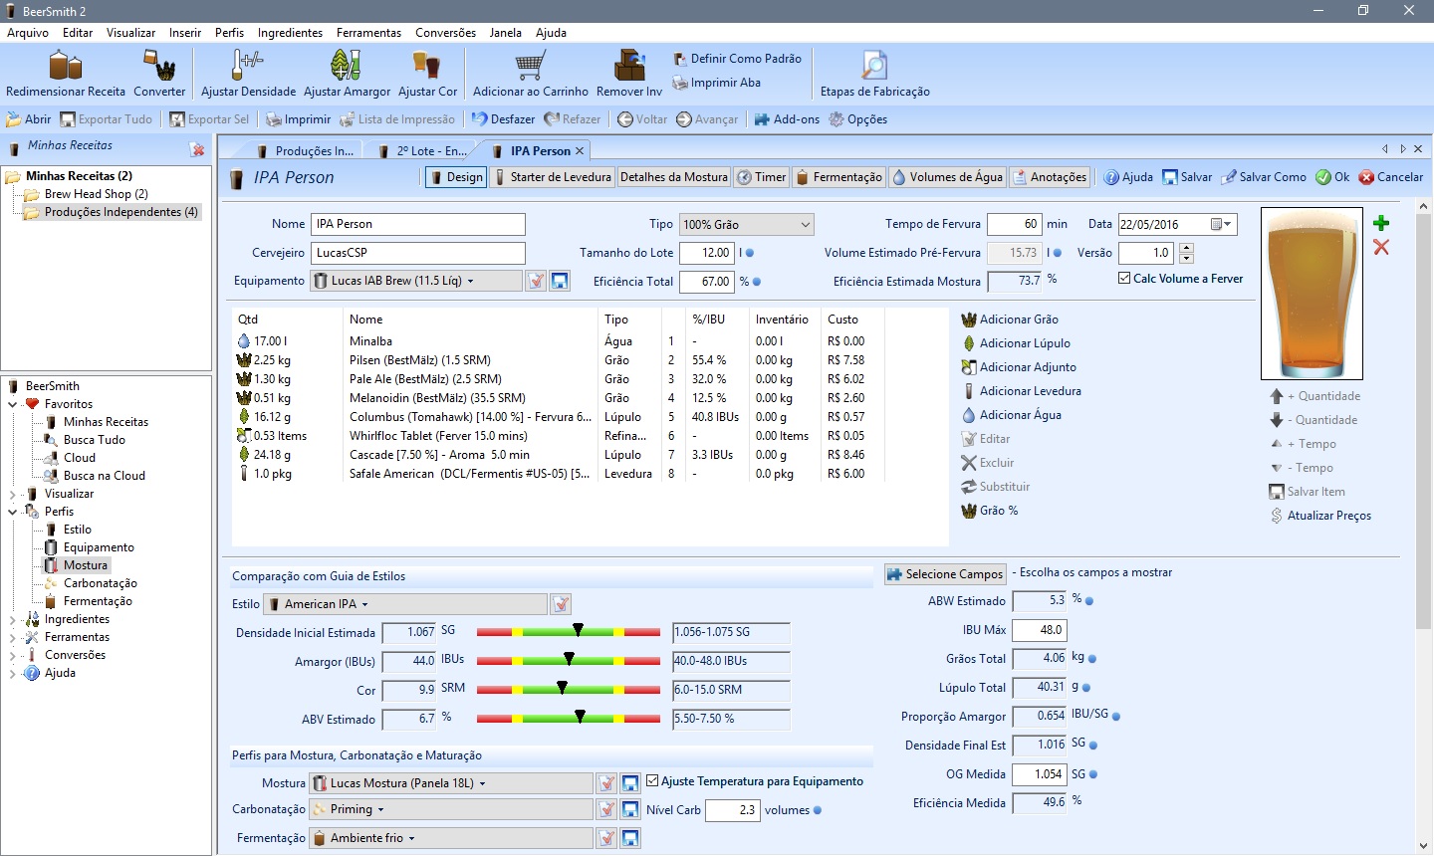Click the Nome input field

coord(418,224)
